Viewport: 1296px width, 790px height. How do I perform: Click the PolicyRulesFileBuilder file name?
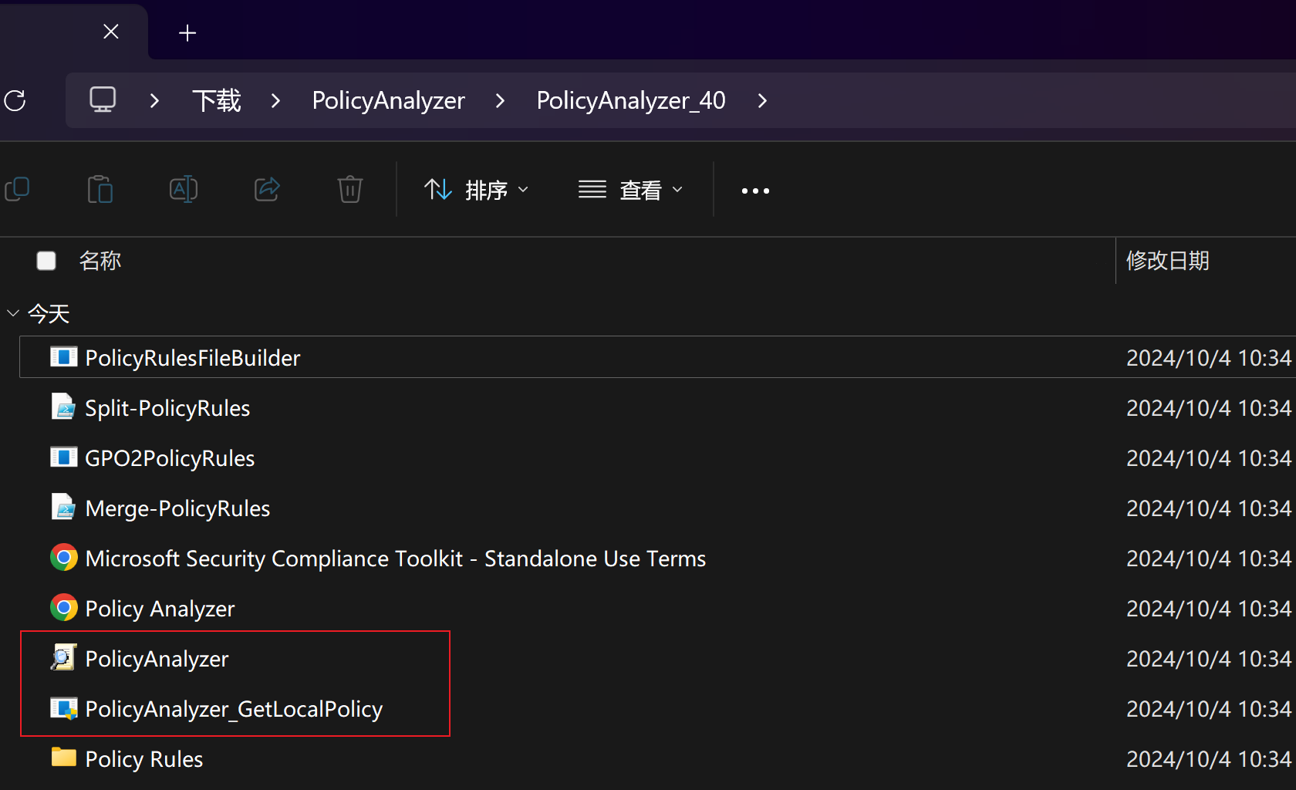(x=193, y=358)
